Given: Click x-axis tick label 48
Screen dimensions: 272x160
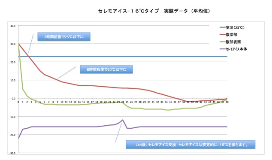Looking at the screenshot, I should coord(227,102).
